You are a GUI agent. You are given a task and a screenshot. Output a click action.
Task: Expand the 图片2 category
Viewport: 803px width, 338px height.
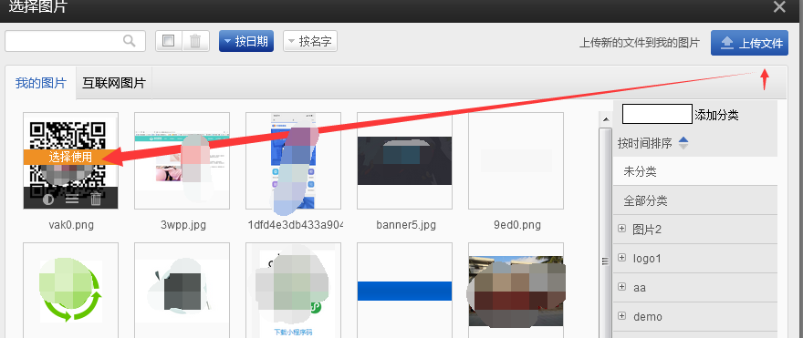tap(621, 229)
